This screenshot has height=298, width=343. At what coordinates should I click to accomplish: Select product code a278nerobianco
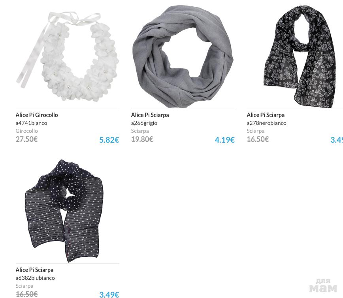(x=266, y=123)
